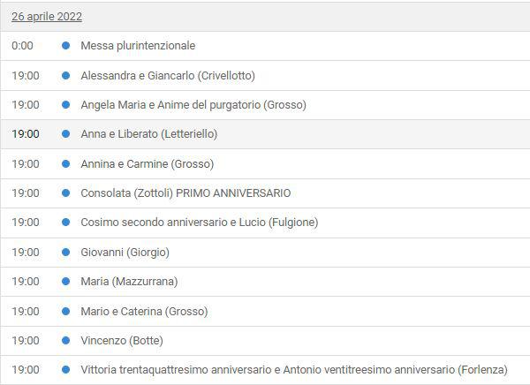Select Annina e Carmine (Grosso) event

point(148,164)
